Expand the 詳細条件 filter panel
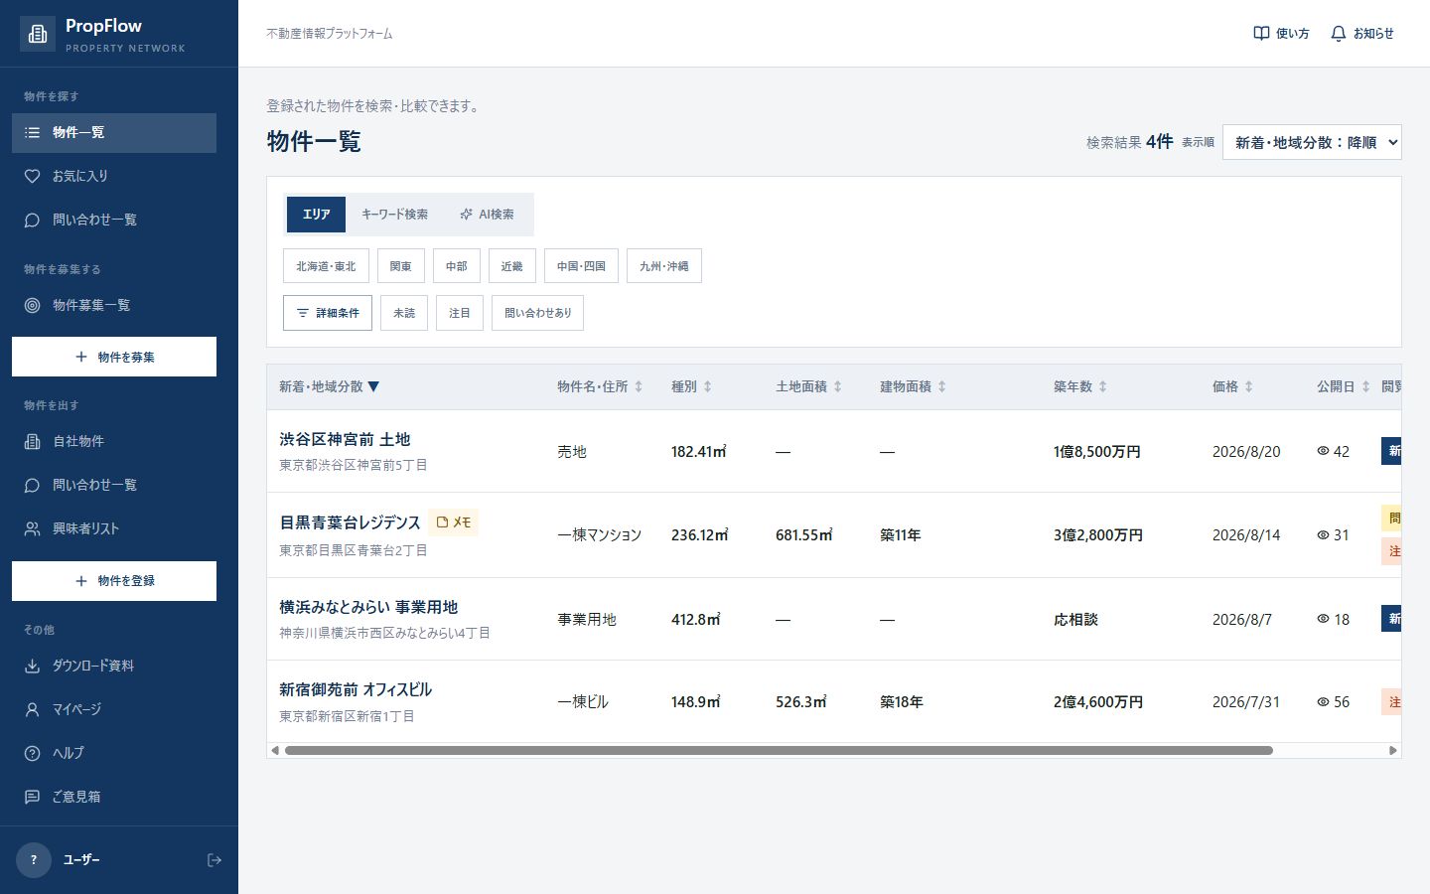1430x894 pixels. (x=328, y=313)
